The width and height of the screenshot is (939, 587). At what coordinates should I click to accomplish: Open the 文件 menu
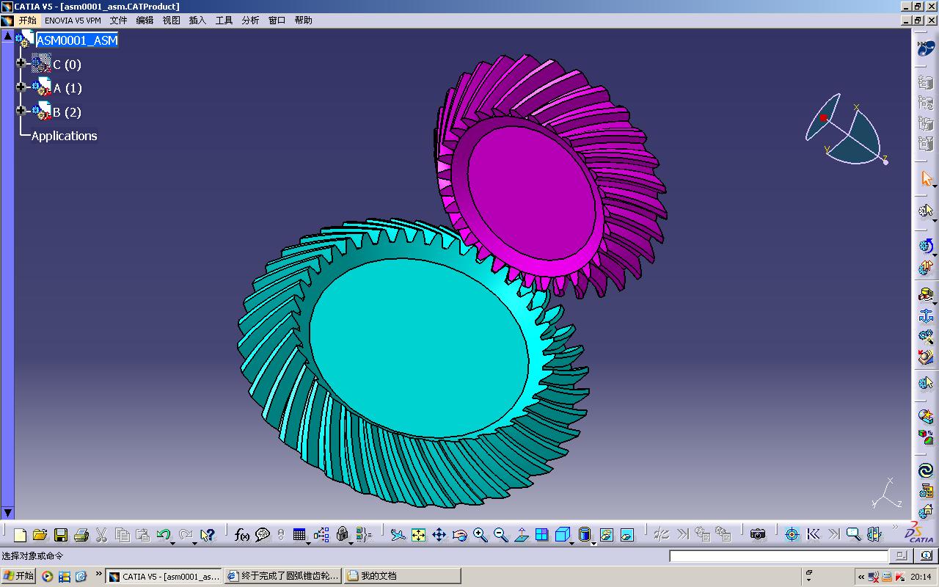[118, 21]
